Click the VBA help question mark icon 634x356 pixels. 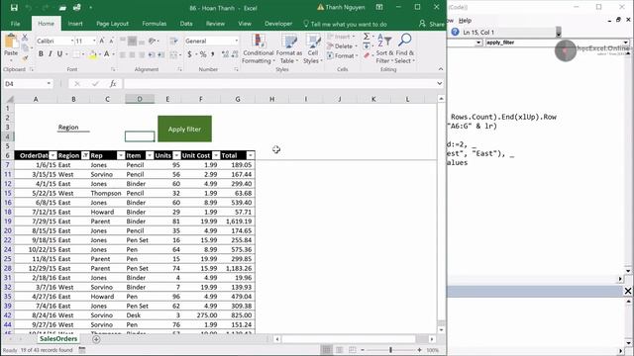[x=455, y=32]
